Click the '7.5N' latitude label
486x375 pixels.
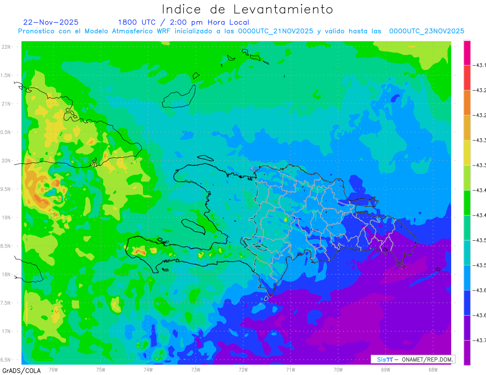point(6,303)
